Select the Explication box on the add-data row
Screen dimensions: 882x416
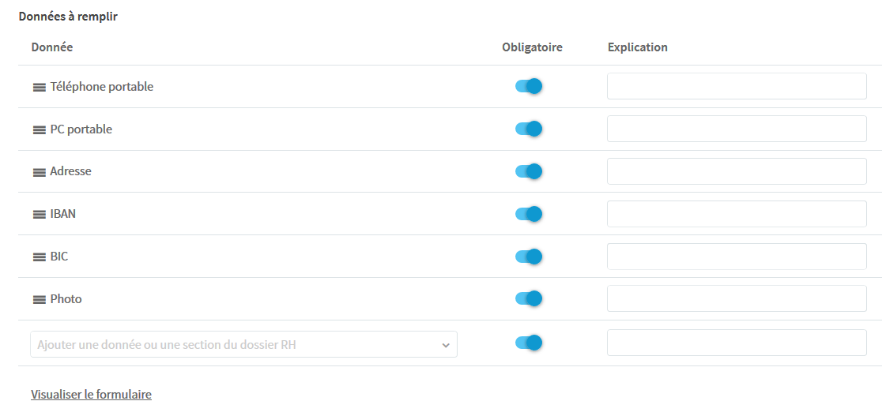click(x=737, y=343)
